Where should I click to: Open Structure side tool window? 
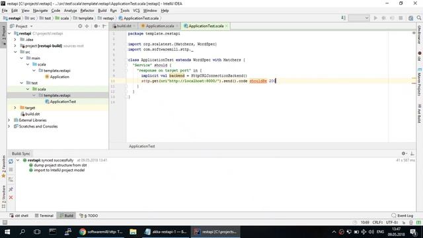coord(3,197)
